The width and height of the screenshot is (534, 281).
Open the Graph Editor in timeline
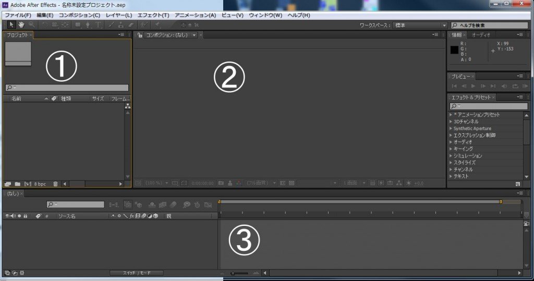click(x=208, y=205)
